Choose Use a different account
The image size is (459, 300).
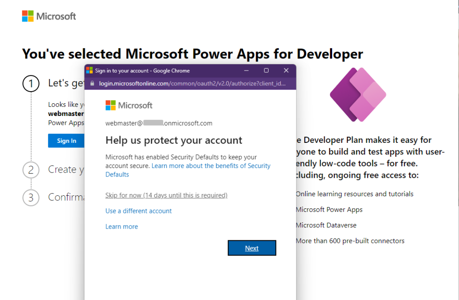point(139,211)
